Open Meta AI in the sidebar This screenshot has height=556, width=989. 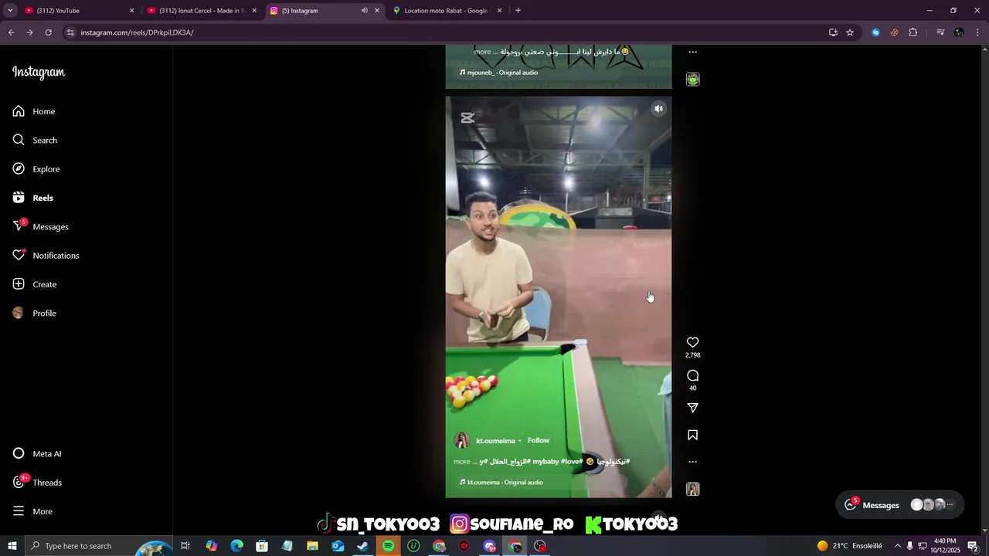click(37, 453)
